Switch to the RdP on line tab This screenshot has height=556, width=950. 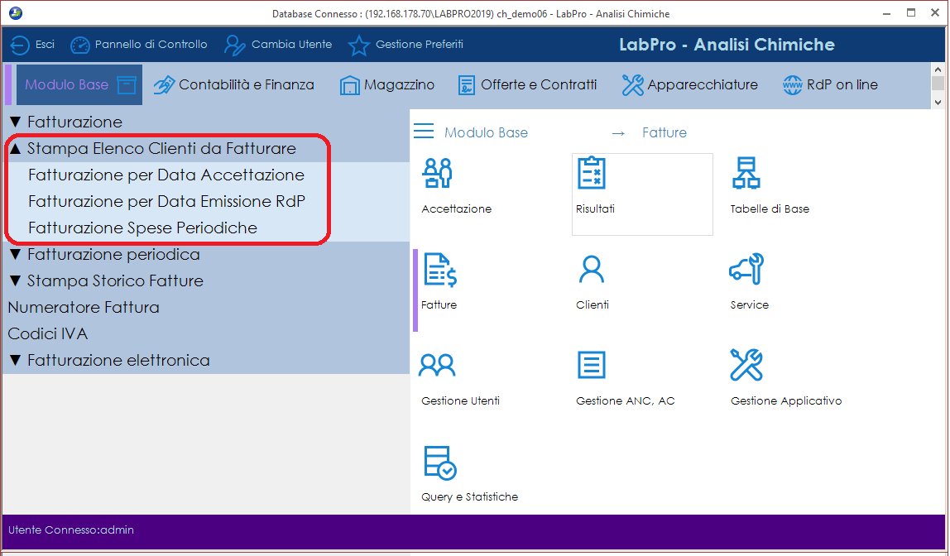pyautogui.click(x=842, y=84)
